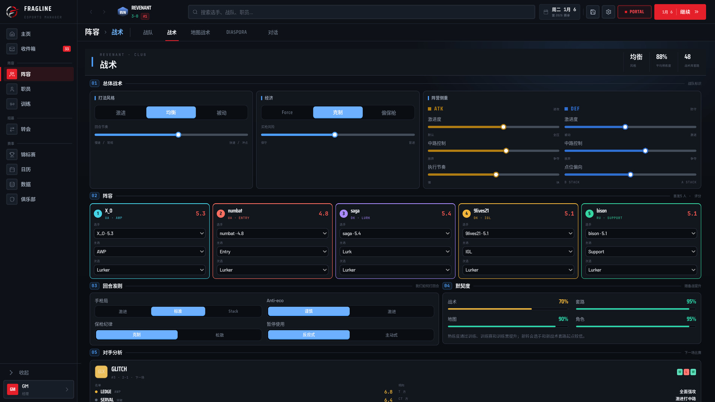Click LEDGE in opponent roster

coord(106,392)
